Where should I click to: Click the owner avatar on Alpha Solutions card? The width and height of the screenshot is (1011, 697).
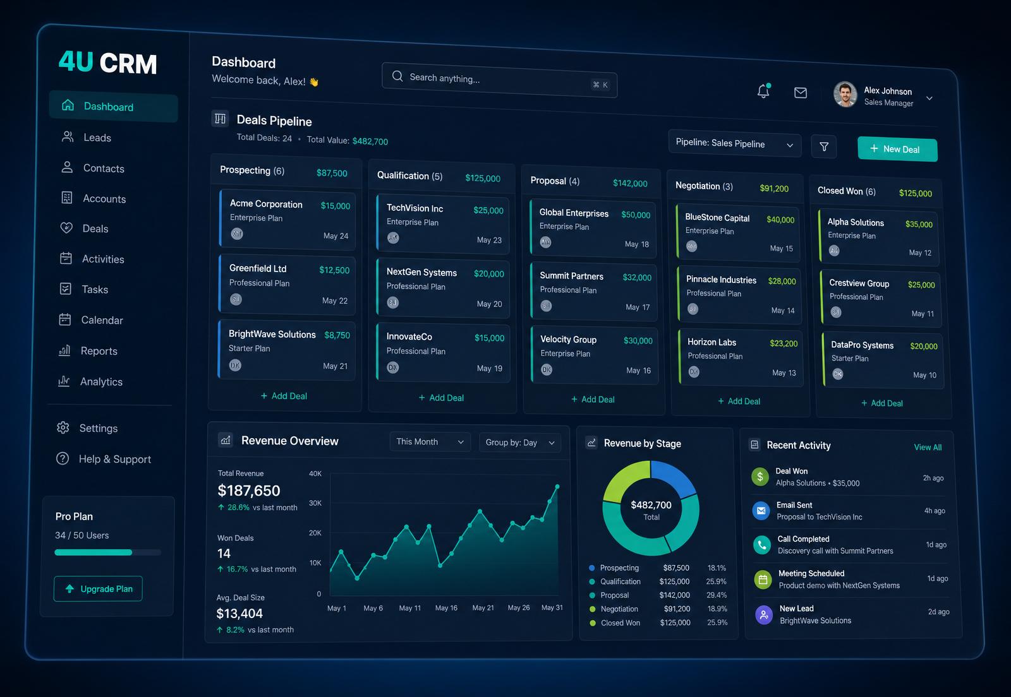point(834,250)
